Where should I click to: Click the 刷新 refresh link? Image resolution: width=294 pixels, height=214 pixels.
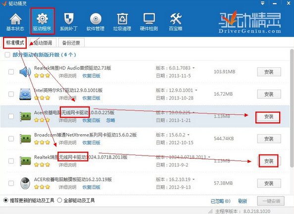click(x=243, y=201)
